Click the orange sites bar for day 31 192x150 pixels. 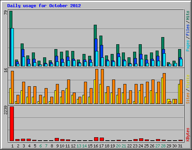(x=181, y=91)
